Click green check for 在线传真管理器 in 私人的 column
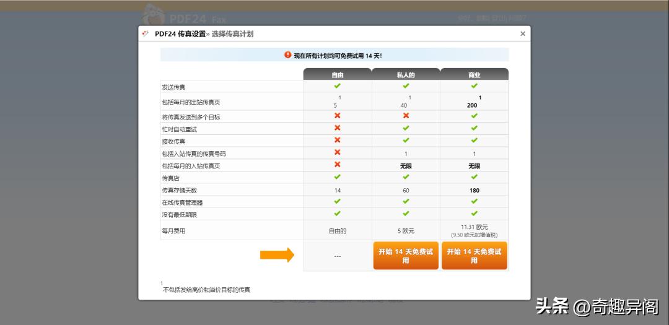The image size is (669, 325). tap(406, 201)
